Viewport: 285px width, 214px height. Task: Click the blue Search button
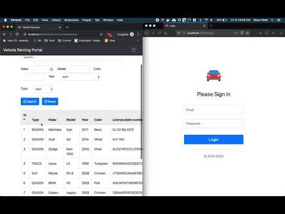point(30,102)
